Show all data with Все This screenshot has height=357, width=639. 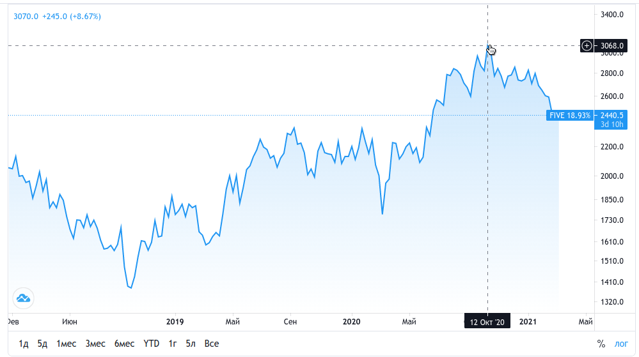[212, 344]
